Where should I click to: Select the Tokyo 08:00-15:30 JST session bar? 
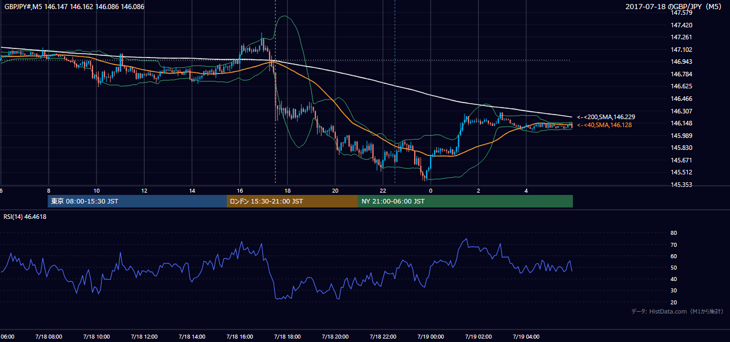pyautogui.click(x=137, y=201)
